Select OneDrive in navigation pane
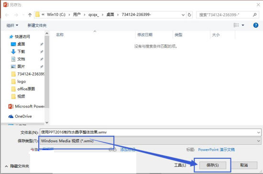263x174 pixels. point(23,116)
